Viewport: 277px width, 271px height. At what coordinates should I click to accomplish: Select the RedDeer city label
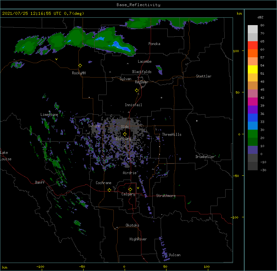tap(141, 82)
